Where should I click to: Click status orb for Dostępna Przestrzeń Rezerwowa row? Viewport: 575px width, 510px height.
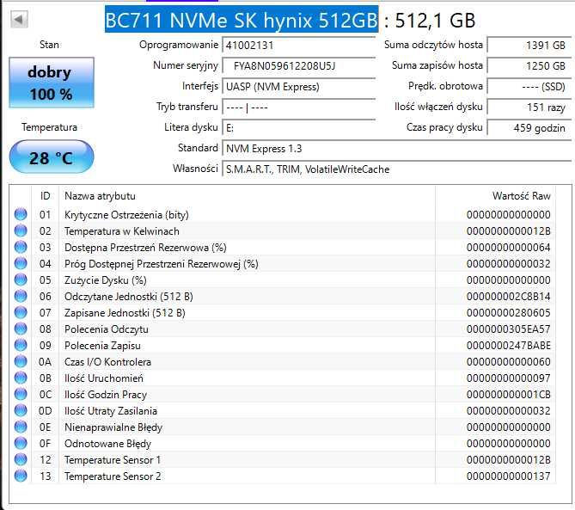(x=21, y=247)
